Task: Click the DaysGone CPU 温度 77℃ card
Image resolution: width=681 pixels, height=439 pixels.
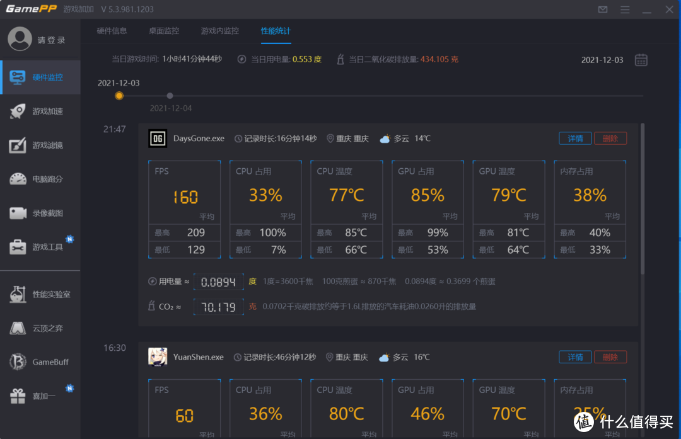Action: (347, 210)
